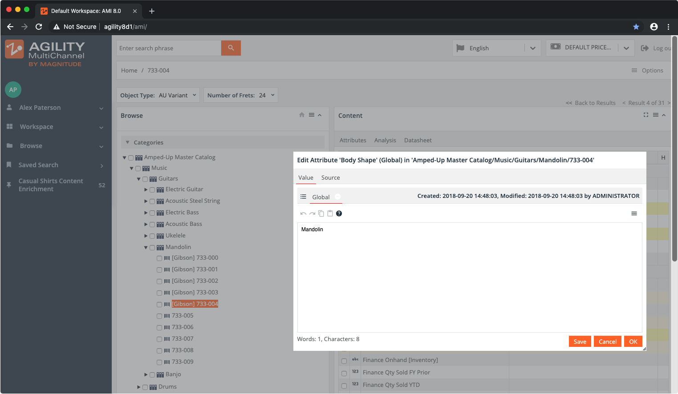This screenshot has width=678, height=394.
Task: Click the OK button
Action: [633, 342]
